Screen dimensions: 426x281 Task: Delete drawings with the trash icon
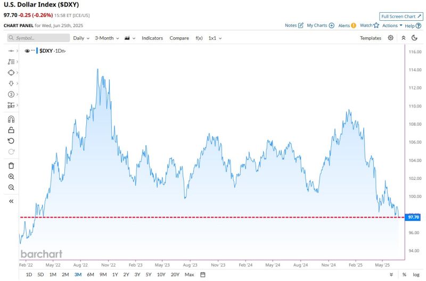point(11,166)
